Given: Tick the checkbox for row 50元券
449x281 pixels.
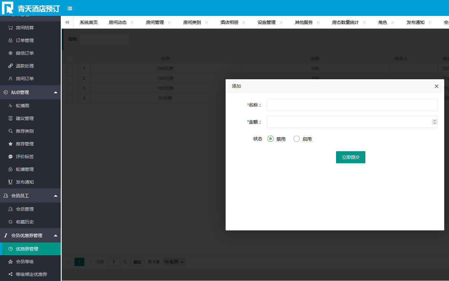Looking at the screenshot, I should 70,98.
